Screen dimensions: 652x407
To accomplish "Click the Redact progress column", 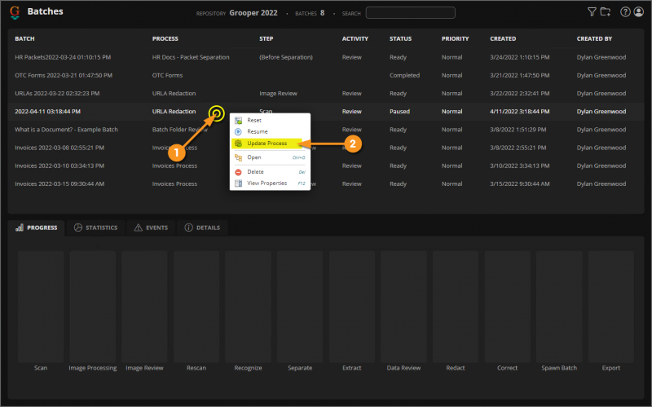I will point(456,307).
